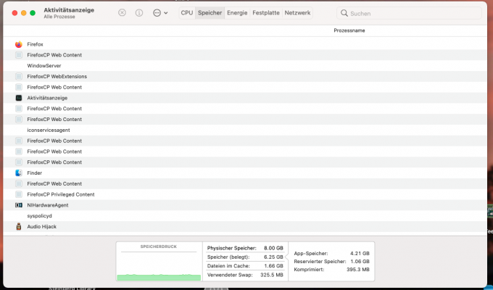
Task: Click the Finder process icon
Action: (19, 173)
